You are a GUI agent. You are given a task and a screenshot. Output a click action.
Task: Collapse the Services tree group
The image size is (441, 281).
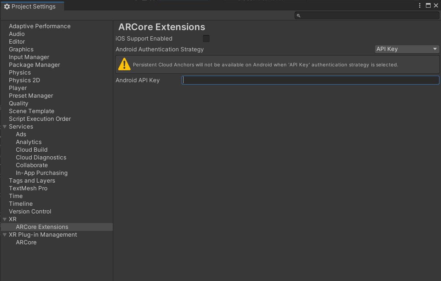click(5, 127)
